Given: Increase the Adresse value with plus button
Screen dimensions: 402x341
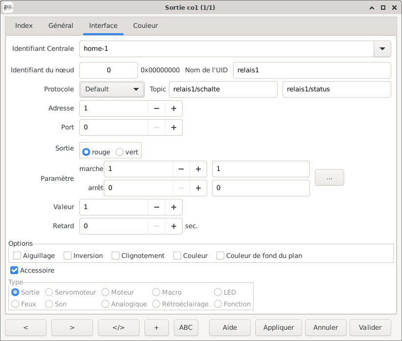Looking at the screenshot, I should (x=173, y=108).
